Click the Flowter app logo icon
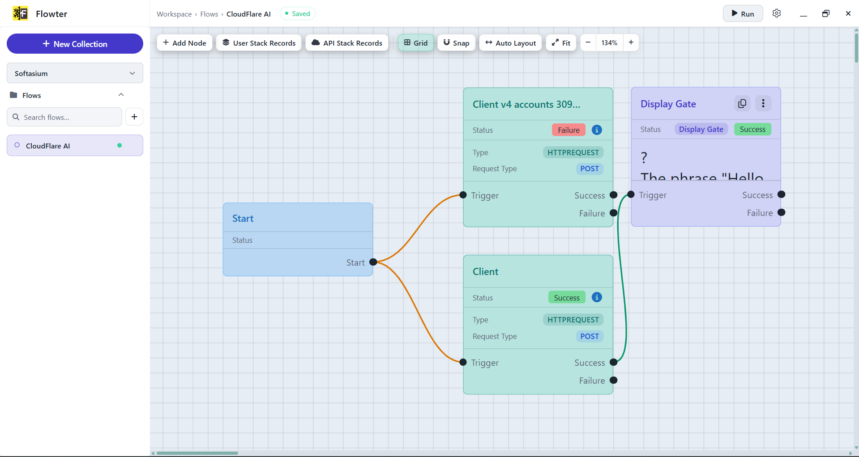Screen dimensions: 859x457 (x=20, y=13)
